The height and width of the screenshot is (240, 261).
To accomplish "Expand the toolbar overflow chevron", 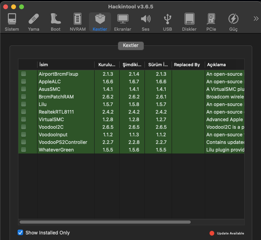I will click(256, 19).
